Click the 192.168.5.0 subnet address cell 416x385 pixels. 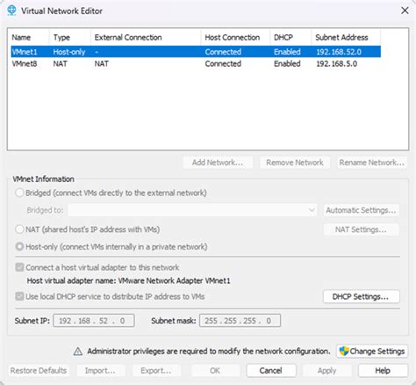pos(337,63)
